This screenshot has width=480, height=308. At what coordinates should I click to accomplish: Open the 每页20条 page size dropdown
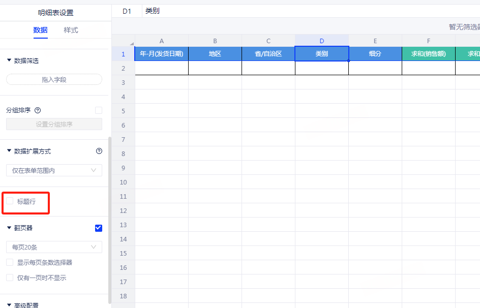[54, 247]
